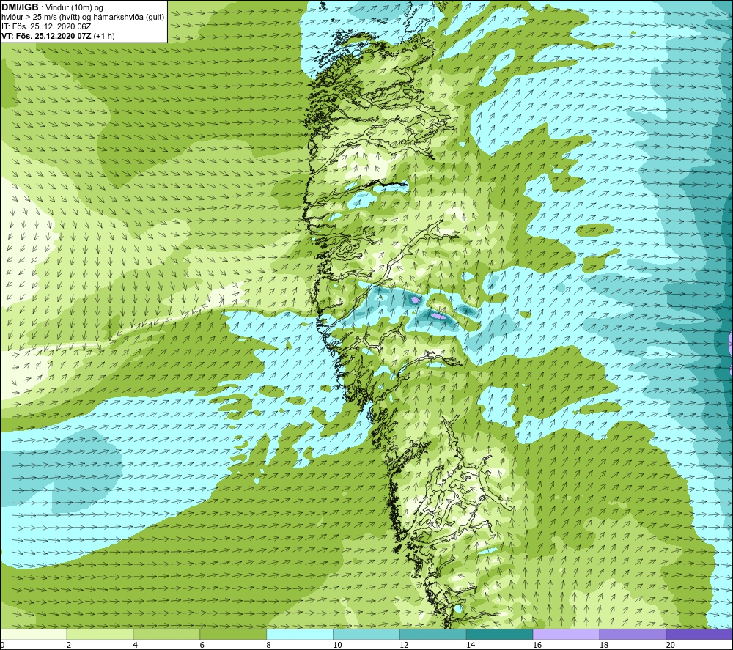The height and width of the screenshot is (650, 733).
Task: Click the scale label '2'
Action: coord(69,645)
